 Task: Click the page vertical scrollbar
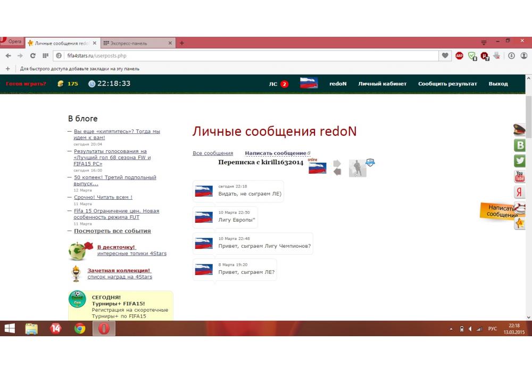coord(528,160)
